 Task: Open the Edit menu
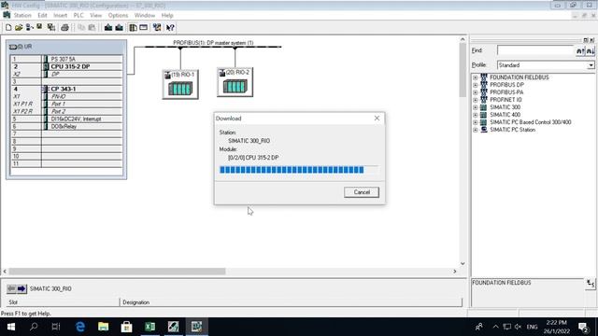click(42, 16)
